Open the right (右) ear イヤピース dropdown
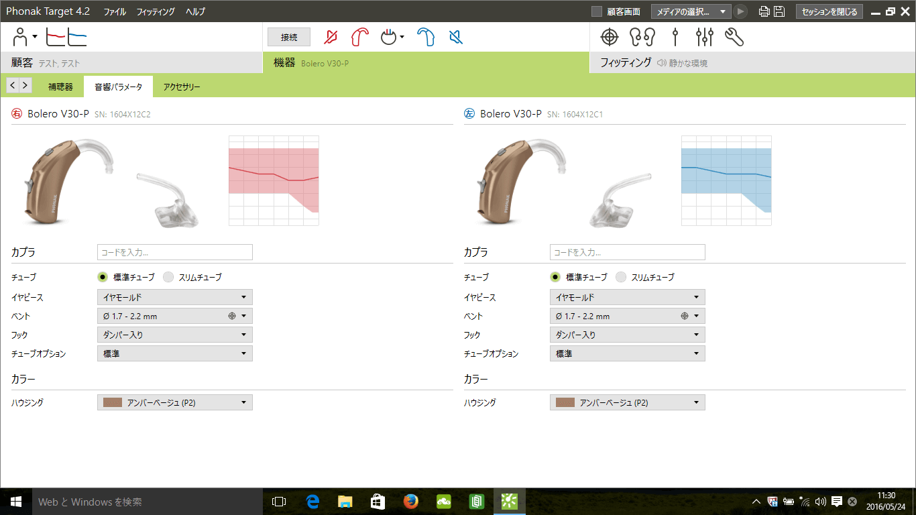 175,297
